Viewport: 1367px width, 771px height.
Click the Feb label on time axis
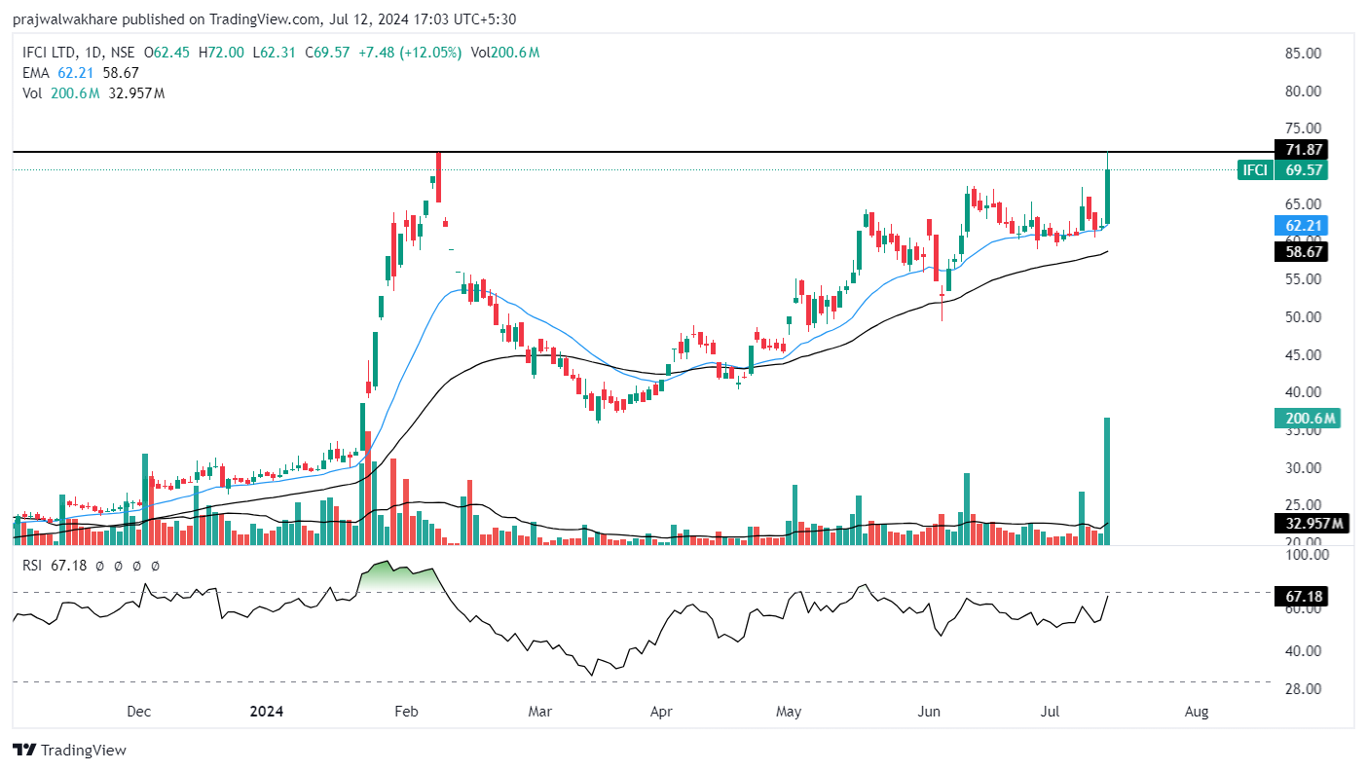coord(406,712)
